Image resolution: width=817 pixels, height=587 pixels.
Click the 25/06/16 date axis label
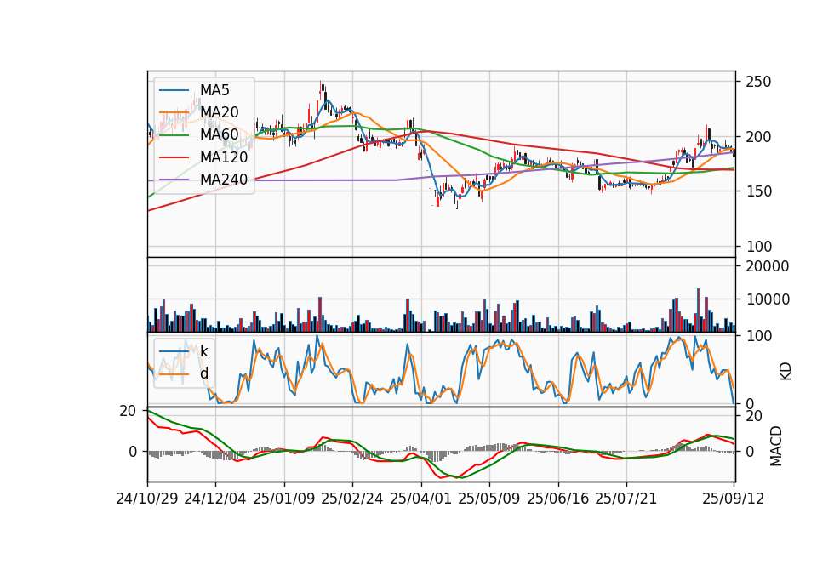558,499
